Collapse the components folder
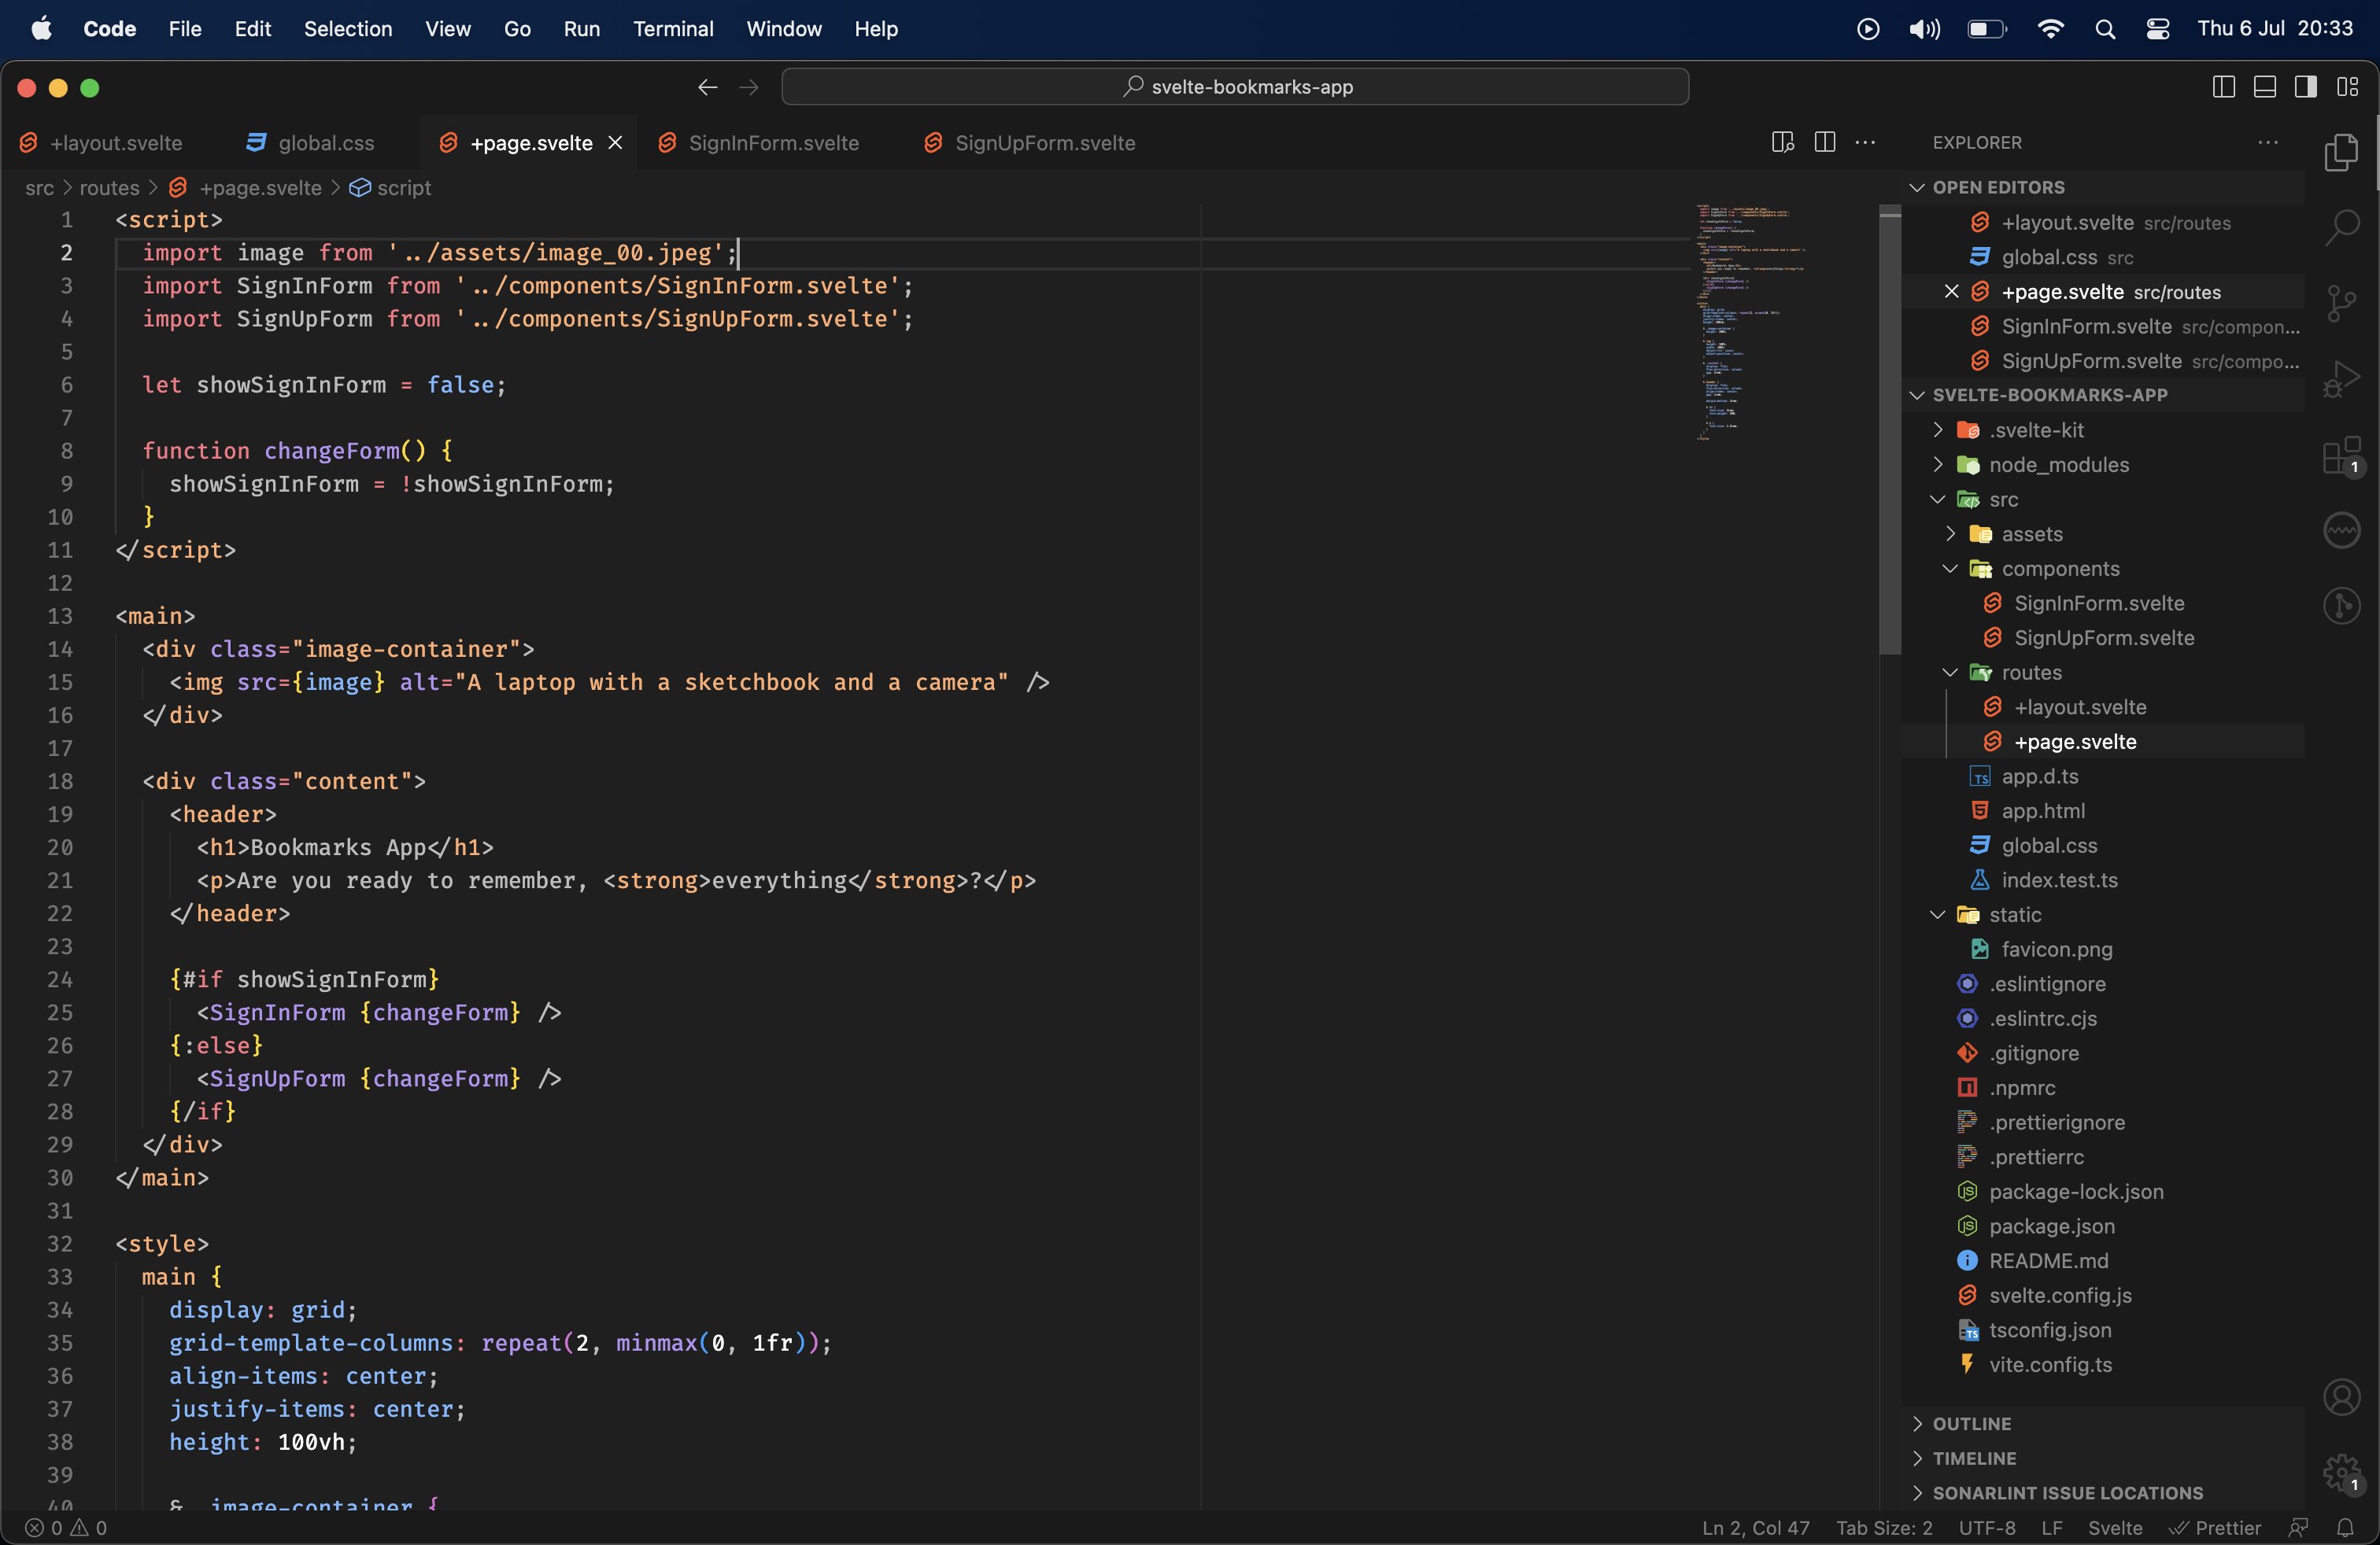Image resolution: width=2380 pixels, height=1545 pixels. [2059, 569]
